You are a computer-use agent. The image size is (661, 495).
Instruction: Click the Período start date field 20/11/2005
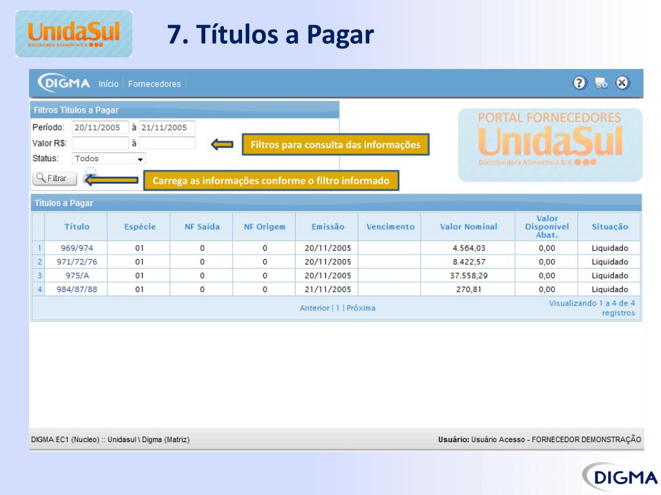100,128
